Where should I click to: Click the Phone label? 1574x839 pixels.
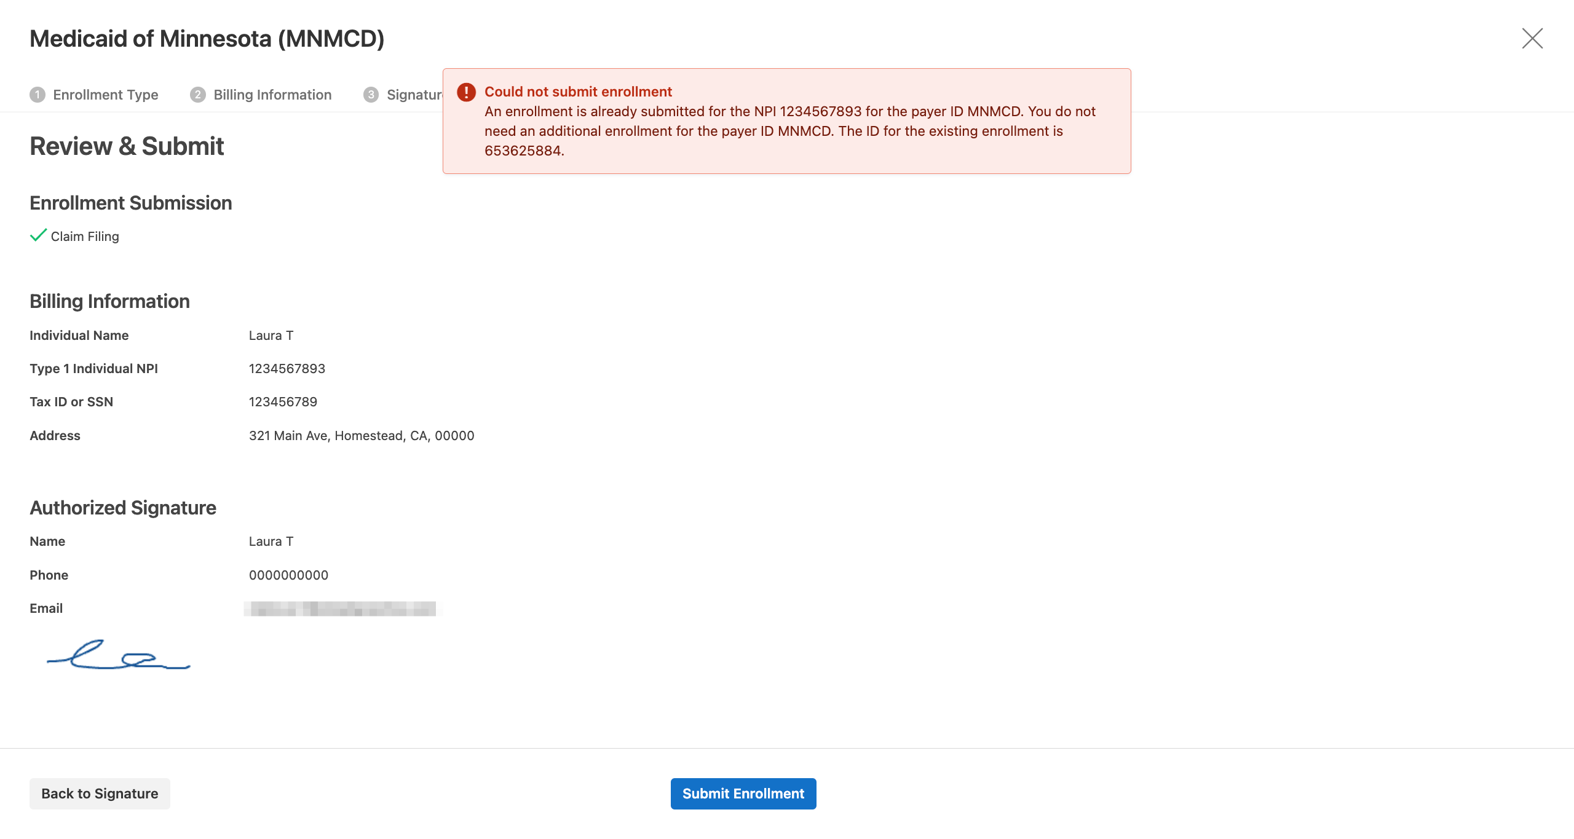[x=49, y=575]
